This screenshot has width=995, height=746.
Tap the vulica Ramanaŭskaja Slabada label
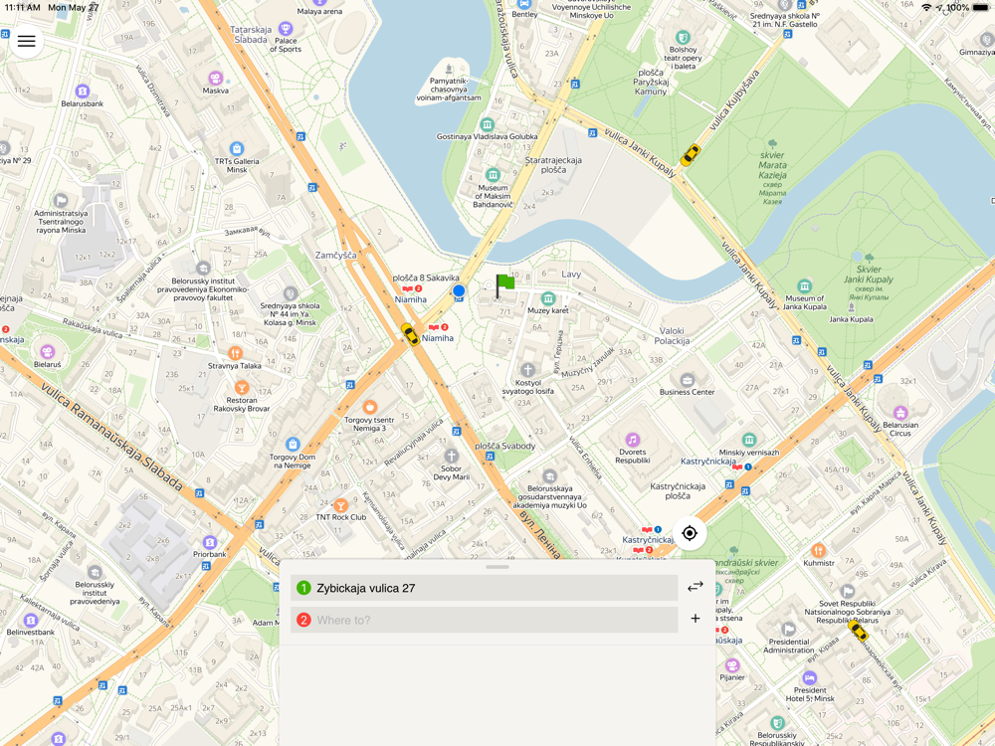coord(111,436)
